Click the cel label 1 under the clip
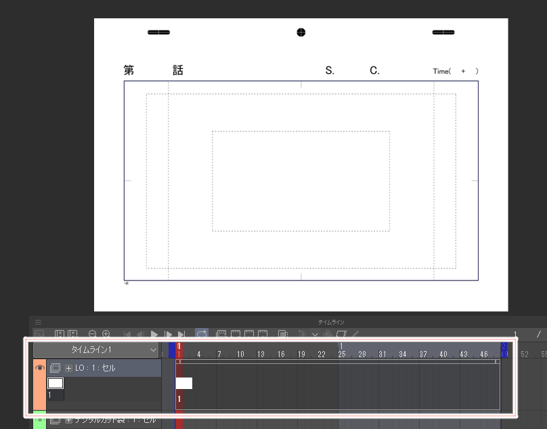Image resolution: width=547 pixels, height=429 pixels. pyautogui.click(x=179, y=399)
